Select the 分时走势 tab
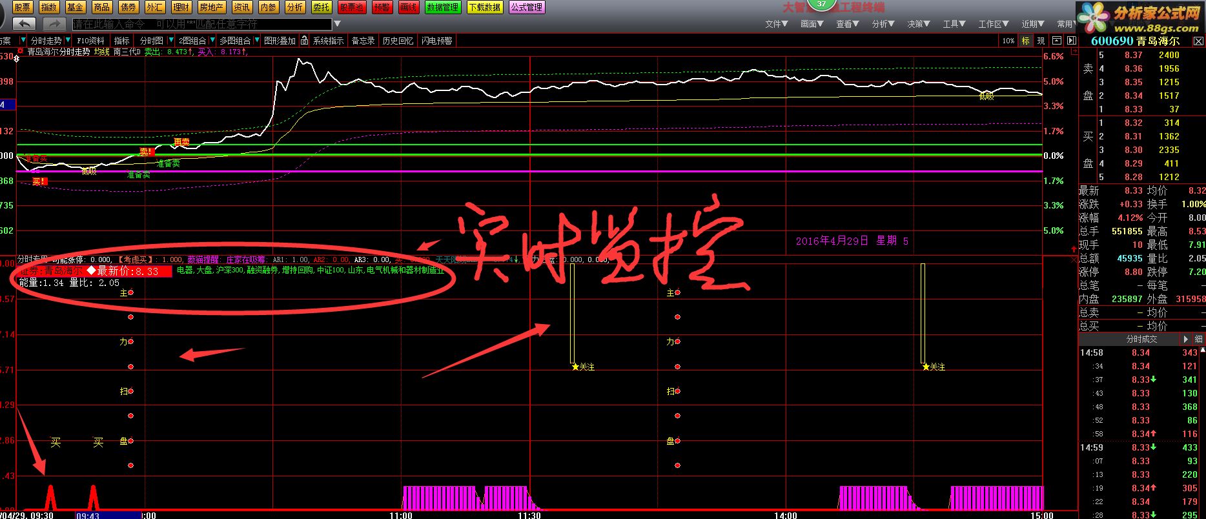Screen dimensions: 1206x519 click(46, 41)
